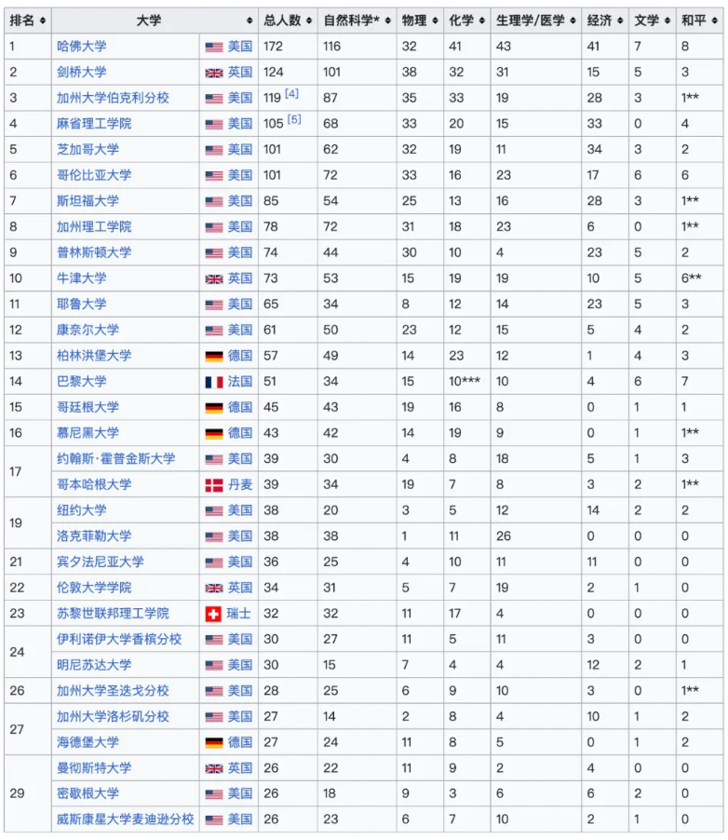Image resolution: width=728 pixels, height=840 pixels.
Task: Click UK flag in 剑桥大学 row
Action: click(214, 73)
